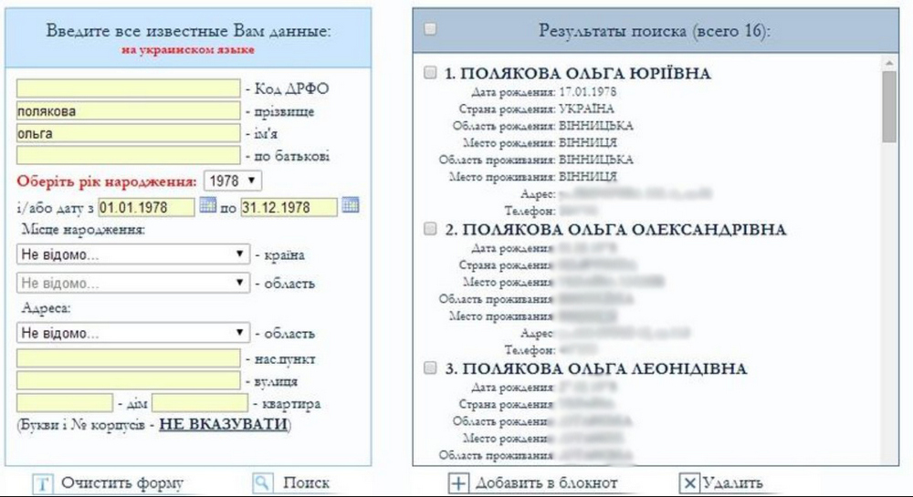Open the address region dropdown
913x497 pixels.
point(133,333)
